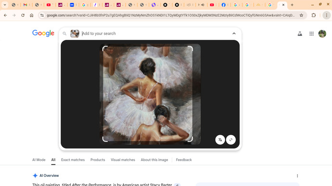The height and width of the screenshot is (186, 332).
Task: Click the AI Overview heading
Action: click(x=49, y=175)
